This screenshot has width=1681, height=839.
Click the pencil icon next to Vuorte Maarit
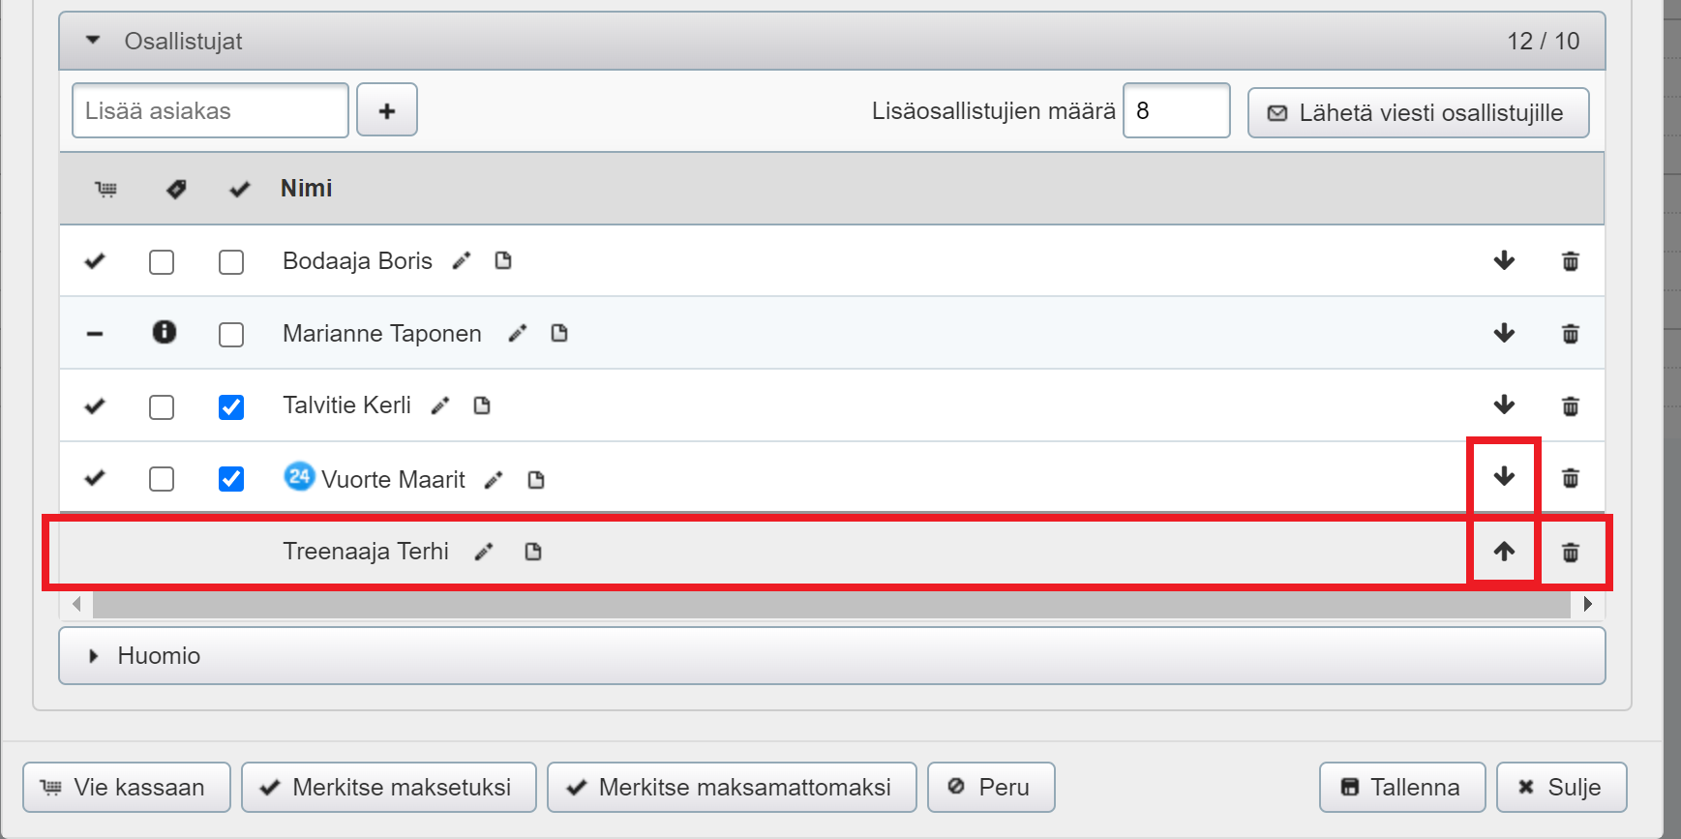[494, 480]
